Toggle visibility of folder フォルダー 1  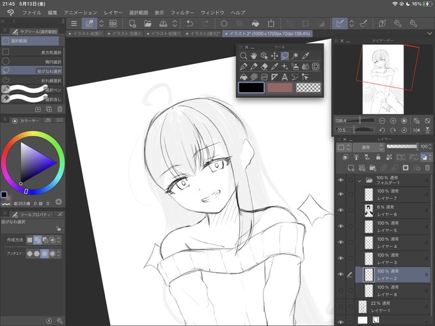click(x=341, y=180)
